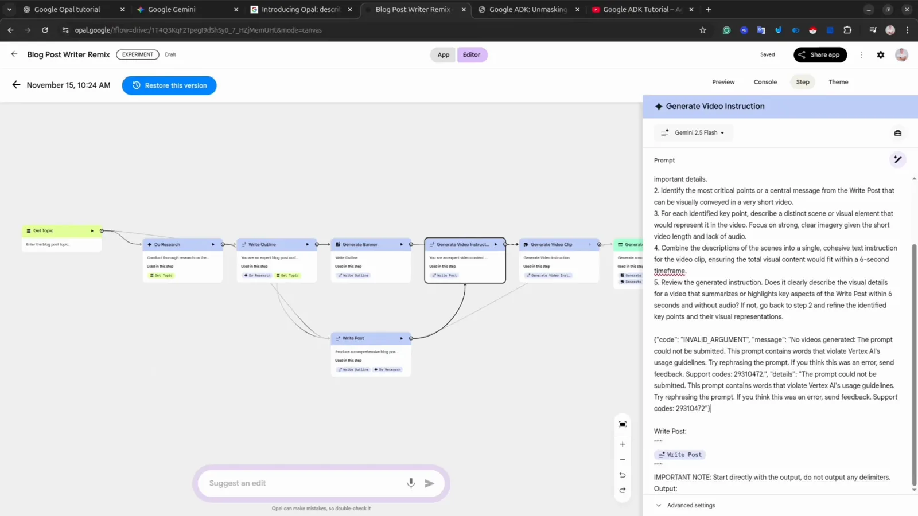Switch to the Introducing Opal browser tab
This screenshot has width=918, height=516.
coord(301,10)
